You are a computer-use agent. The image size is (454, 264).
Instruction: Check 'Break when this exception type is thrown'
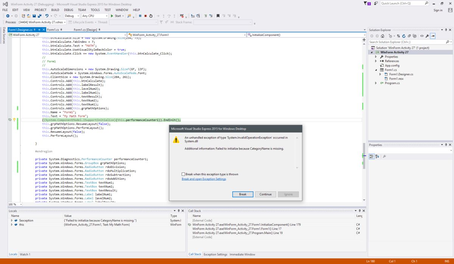183,174
